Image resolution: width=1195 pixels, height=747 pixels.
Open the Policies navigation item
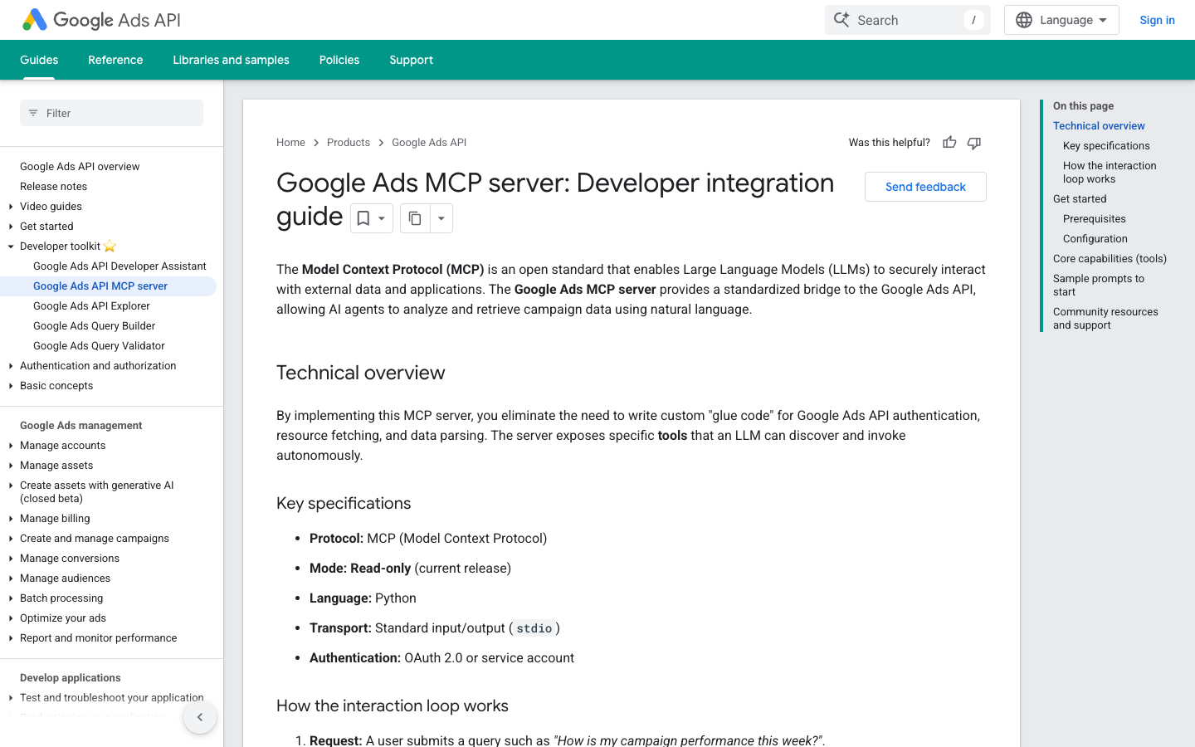[x=339, y=60]
